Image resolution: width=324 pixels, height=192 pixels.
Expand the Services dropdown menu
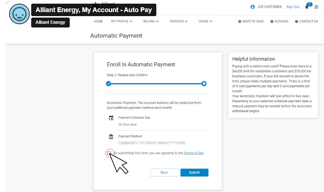(x=178, y=21)
